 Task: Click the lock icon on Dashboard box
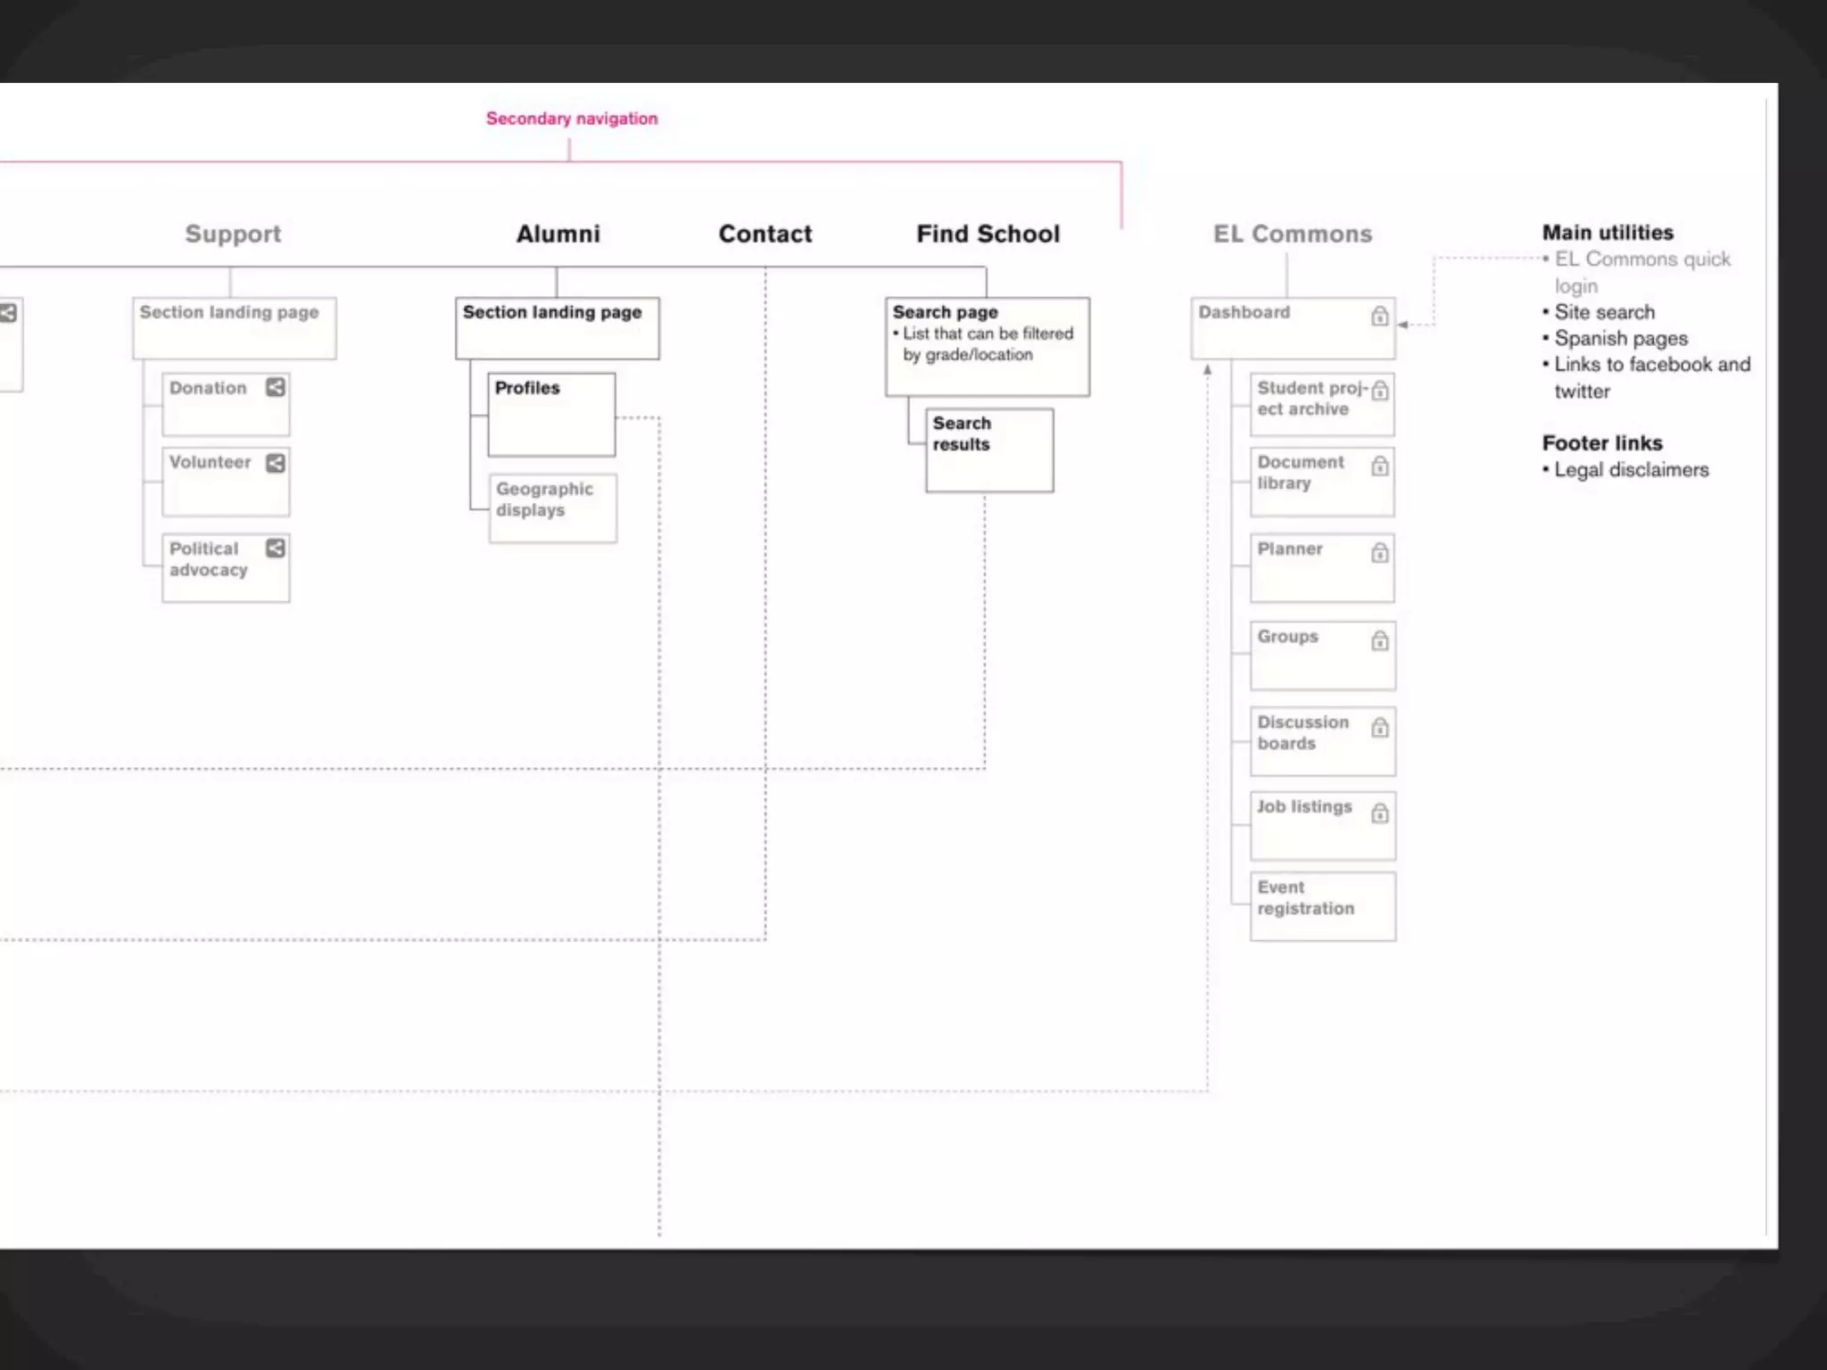point(1379,316)
